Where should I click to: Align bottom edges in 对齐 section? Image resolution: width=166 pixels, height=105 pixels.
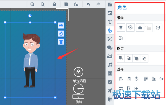tap(154, 79)
